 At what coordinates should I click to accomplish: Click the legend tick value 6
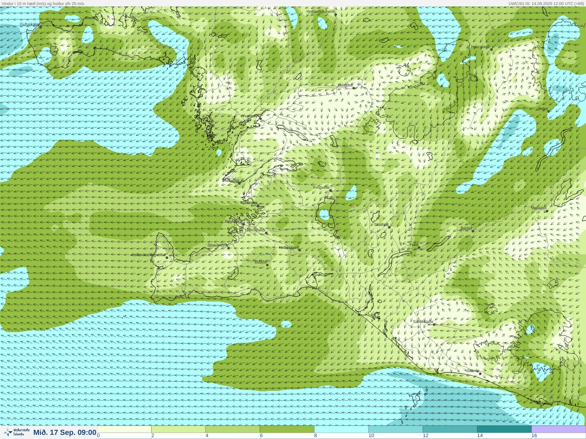[261, 436]
